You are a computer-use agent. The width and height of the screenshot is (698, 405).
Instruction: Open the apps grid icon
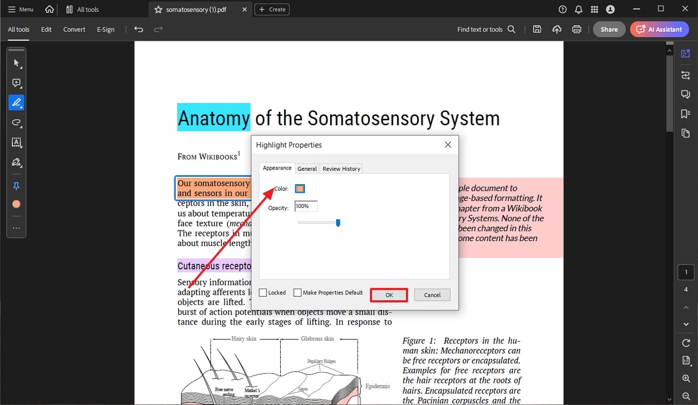(x=594, y=9)
